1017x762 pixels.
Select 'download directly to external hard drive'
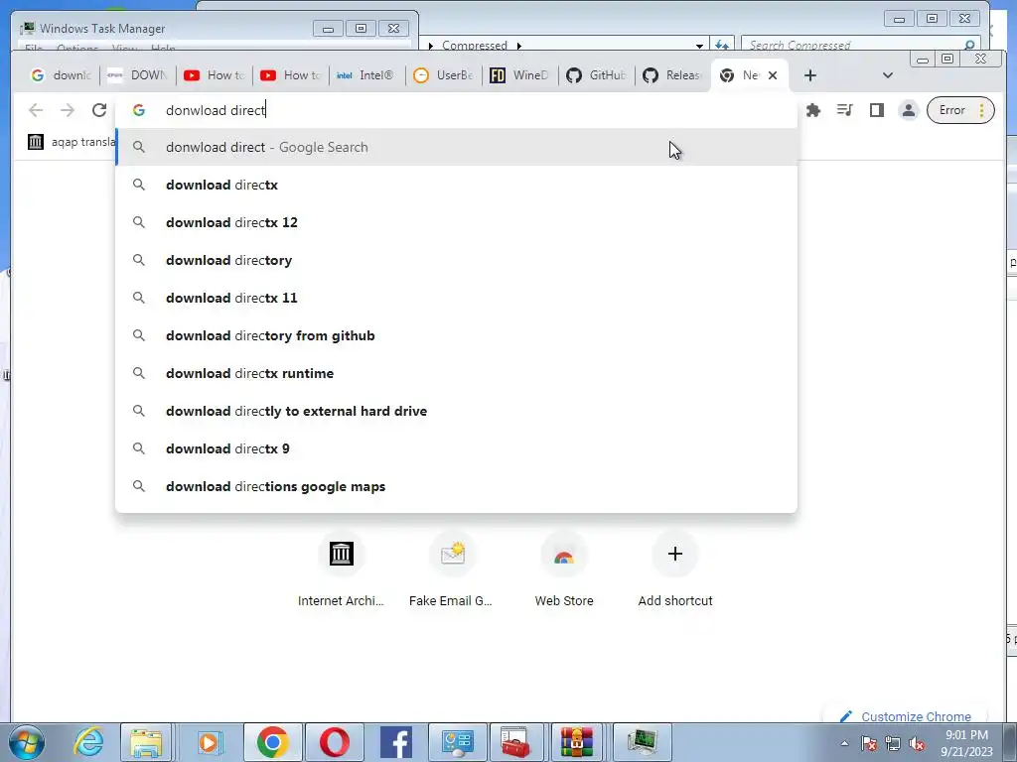pyautogui.click(x=456, y=411)
